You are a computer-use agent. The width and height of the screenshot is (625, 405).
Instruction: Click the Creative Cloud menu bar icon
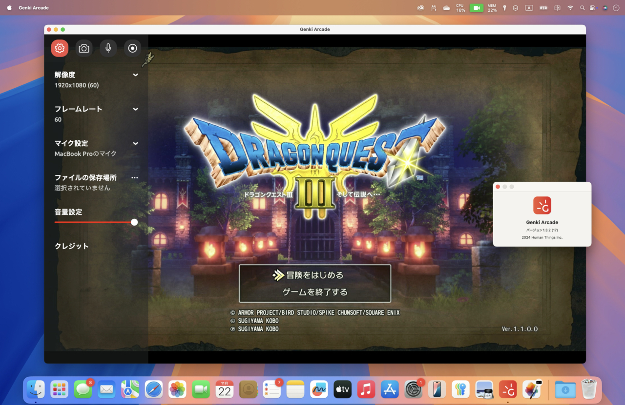click(x=420, y=8)
